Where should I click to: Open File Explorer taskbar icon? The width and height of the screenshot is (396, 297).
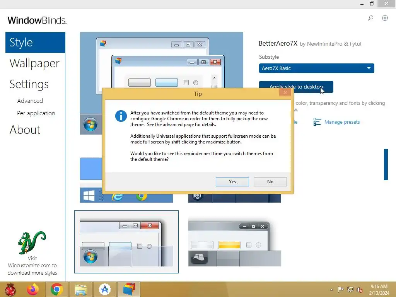pos(81,289)
